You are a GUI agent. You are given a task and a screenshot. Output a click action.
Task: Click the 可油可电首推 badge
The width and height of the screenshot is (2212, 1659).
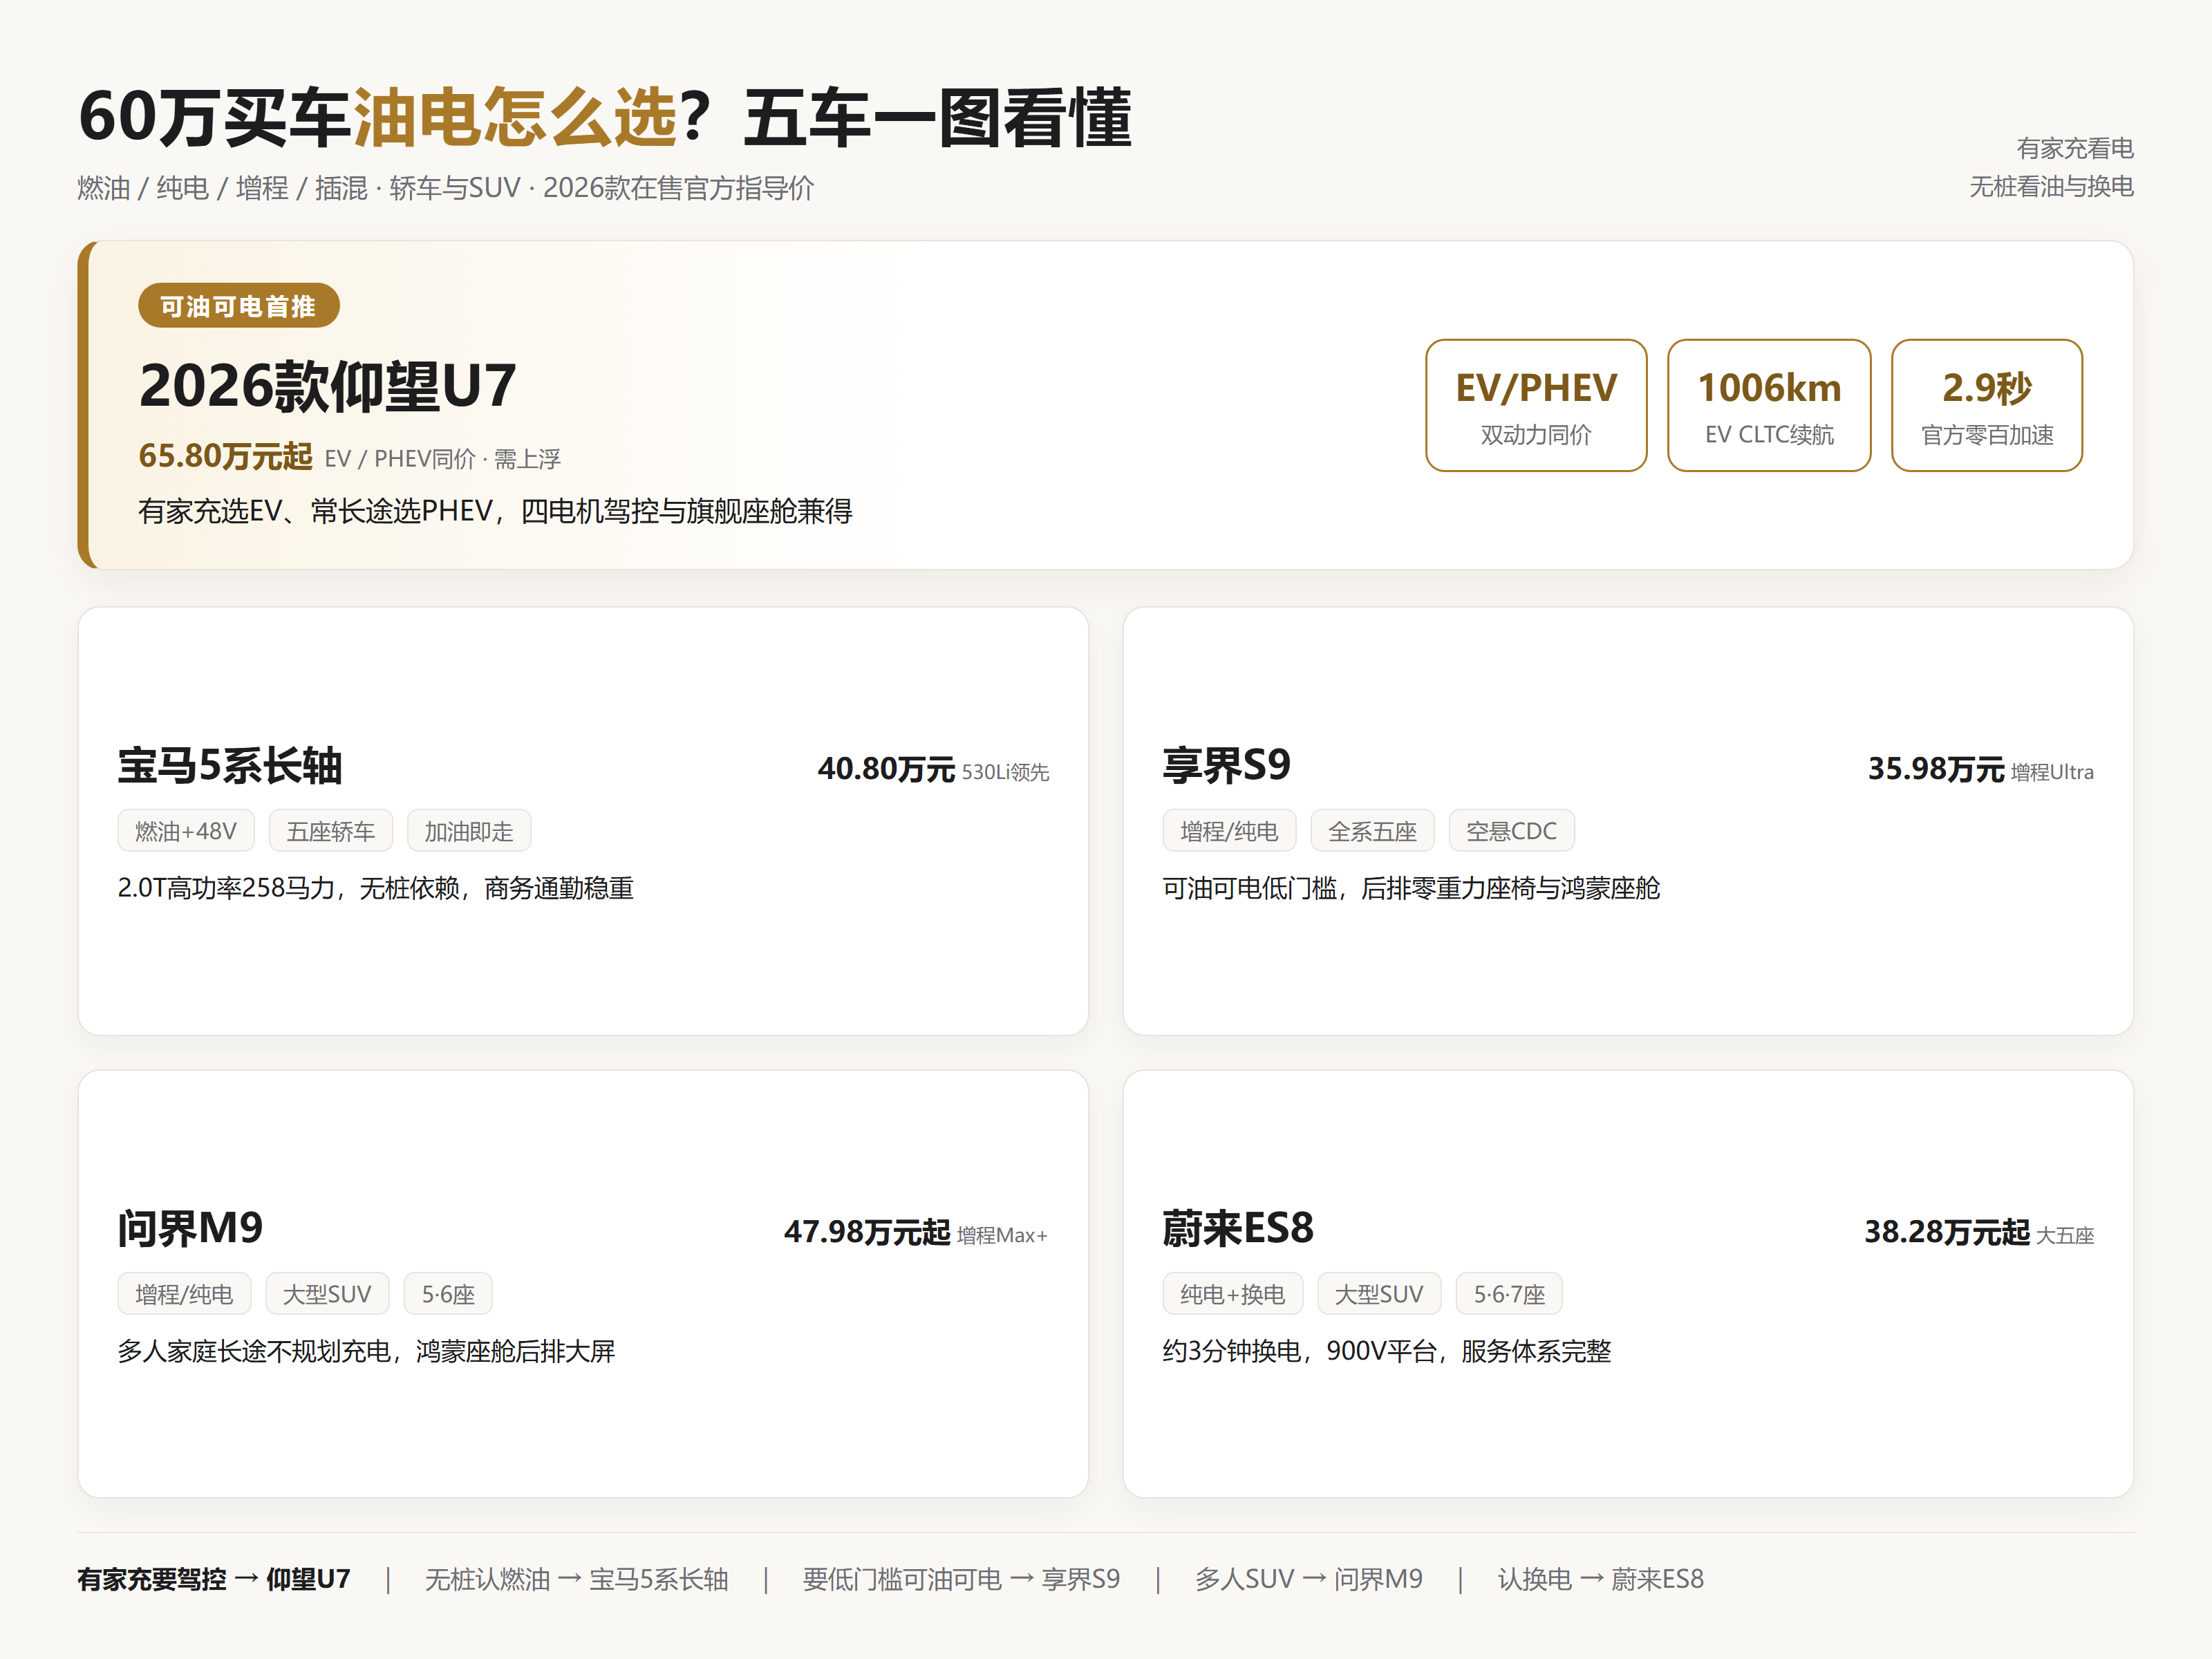click(x=238, y=306)
